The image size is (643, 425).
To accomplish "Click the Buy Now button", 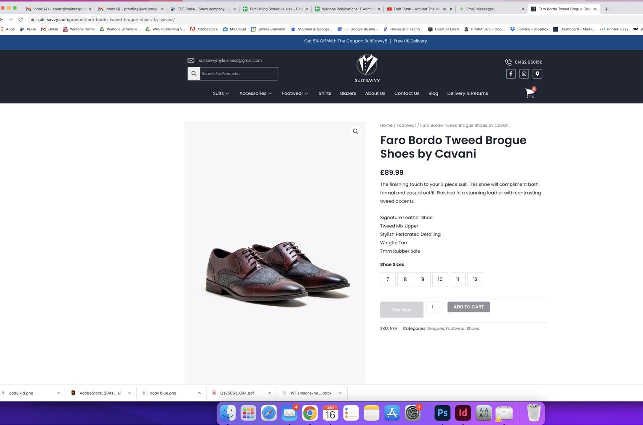I will pos(402,310).
